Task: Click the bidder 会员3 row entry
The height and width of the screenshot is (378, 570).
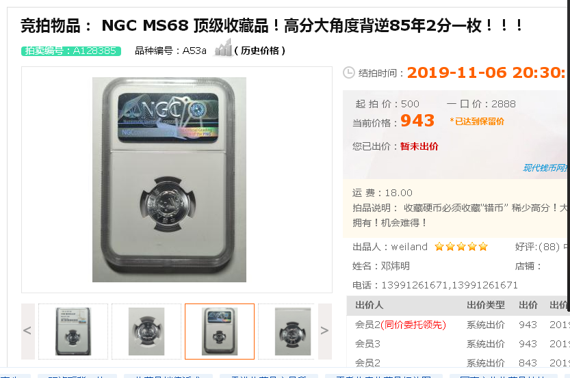Action: click(367, 344)
